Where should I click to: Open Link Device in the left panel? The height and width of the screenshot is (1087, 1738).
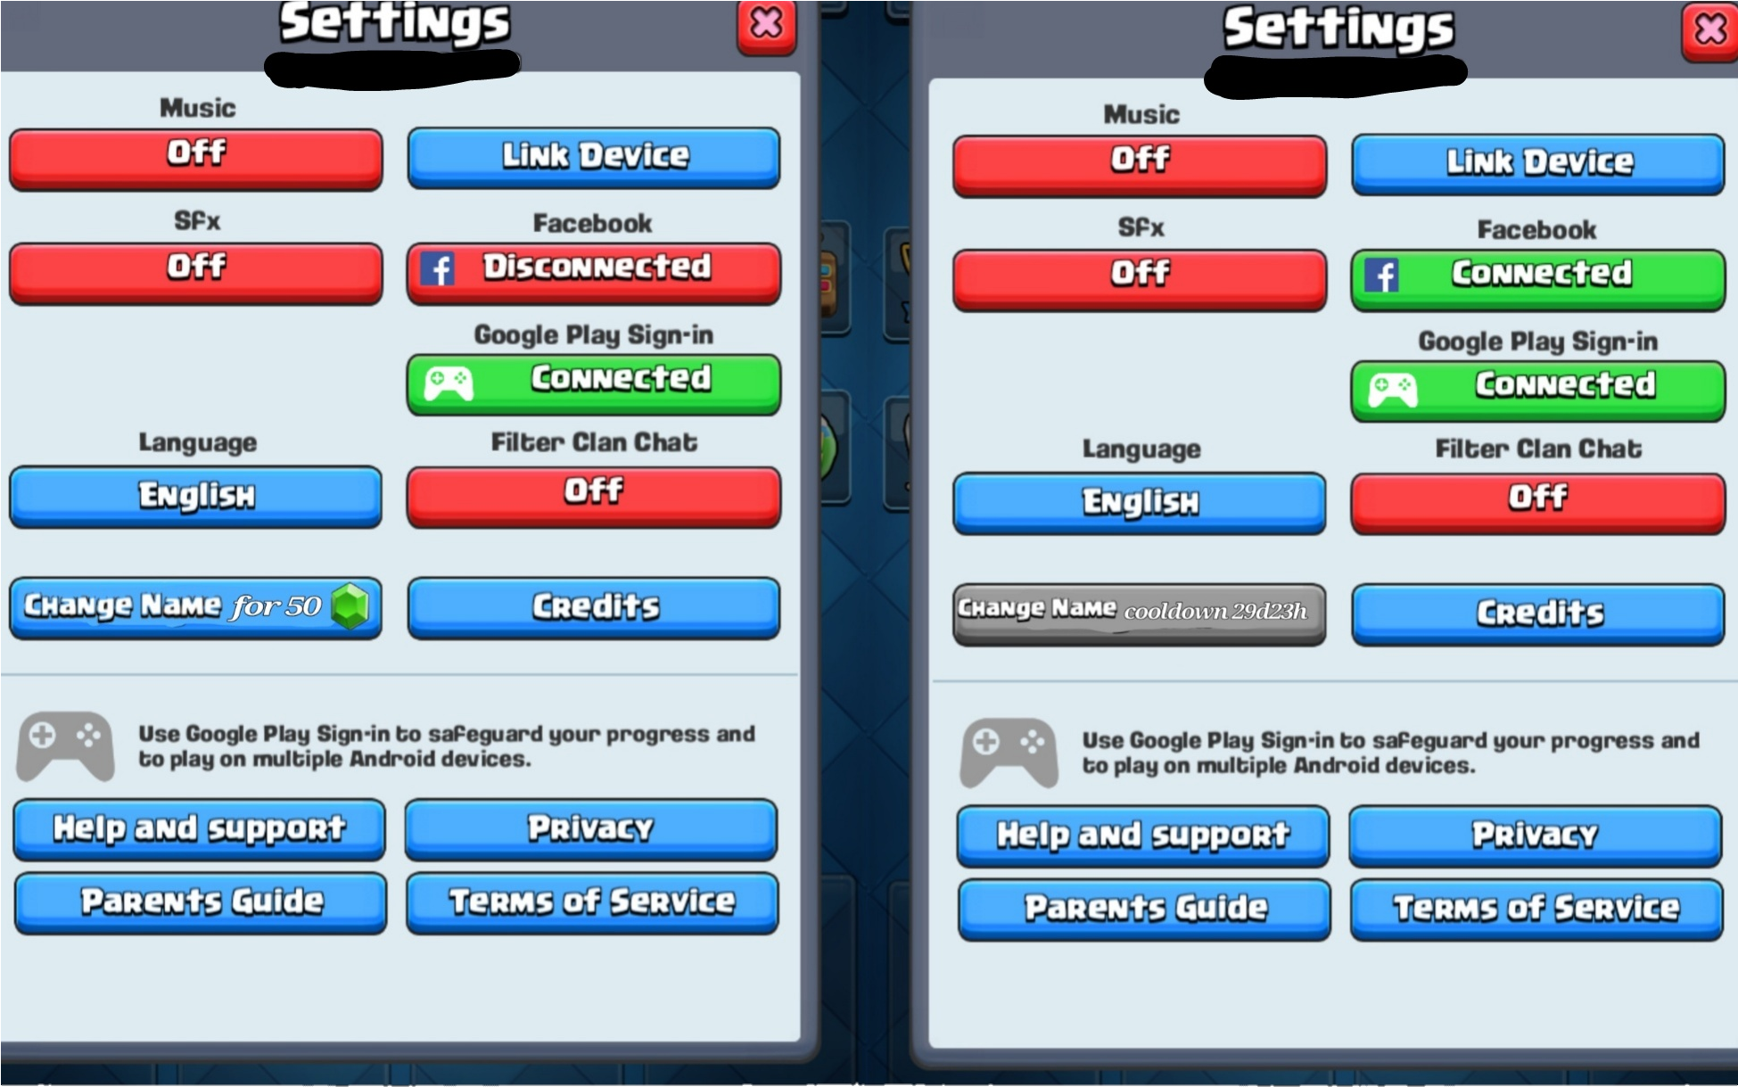(x=594, y=158)
